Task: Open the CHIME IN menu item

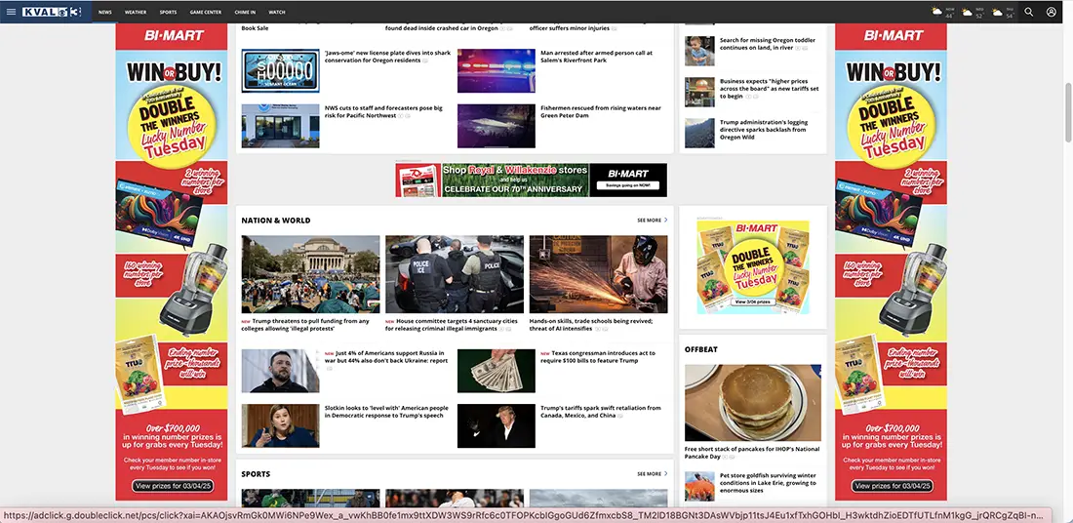Action: [x=246, y=12]
